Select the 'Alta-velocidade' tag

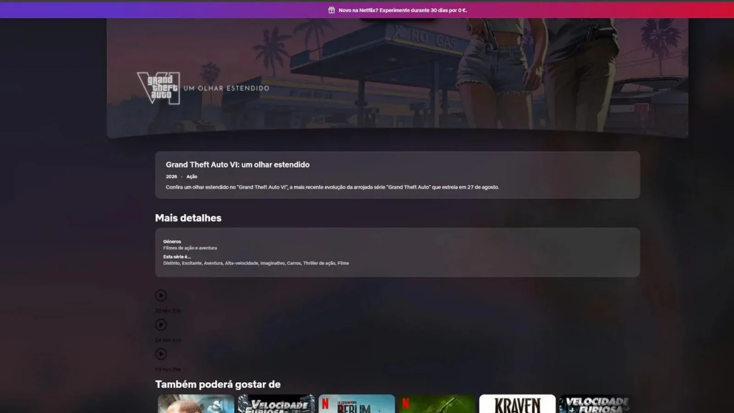pos(242,263)
